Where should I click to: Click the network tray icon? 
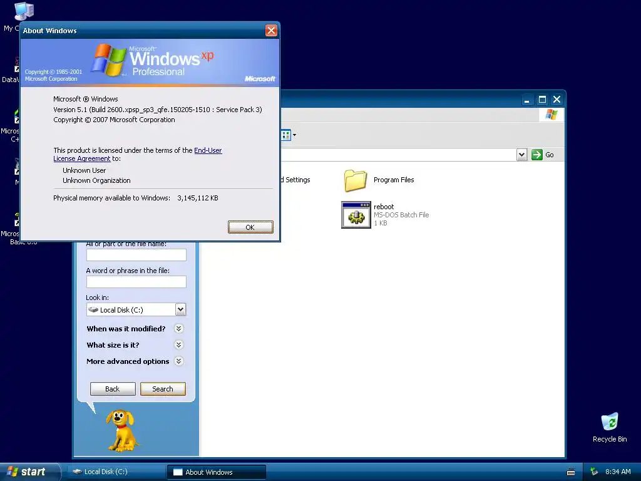[x=594, y=472]
